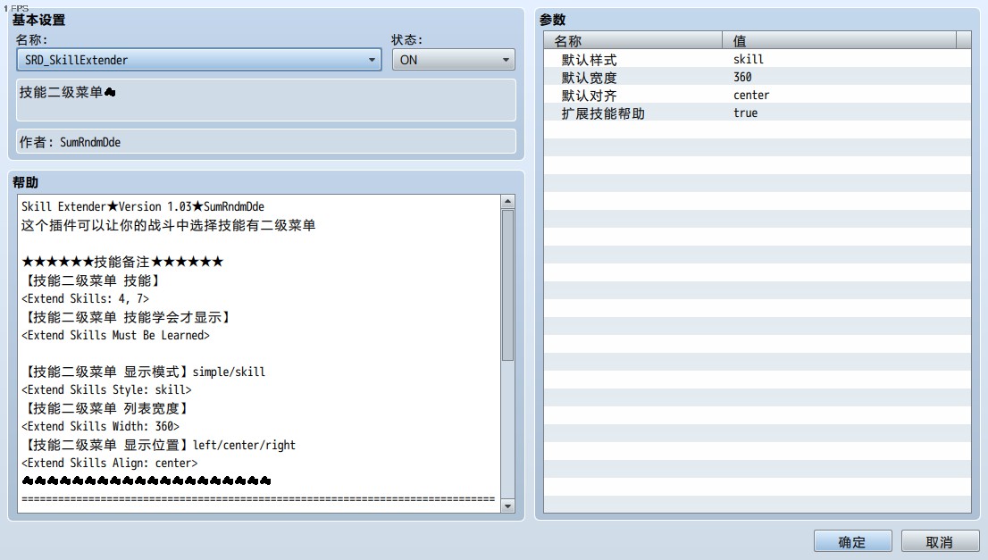Open the plugin name dropdown SRD_SkillExtender

(x=198, y=60)
